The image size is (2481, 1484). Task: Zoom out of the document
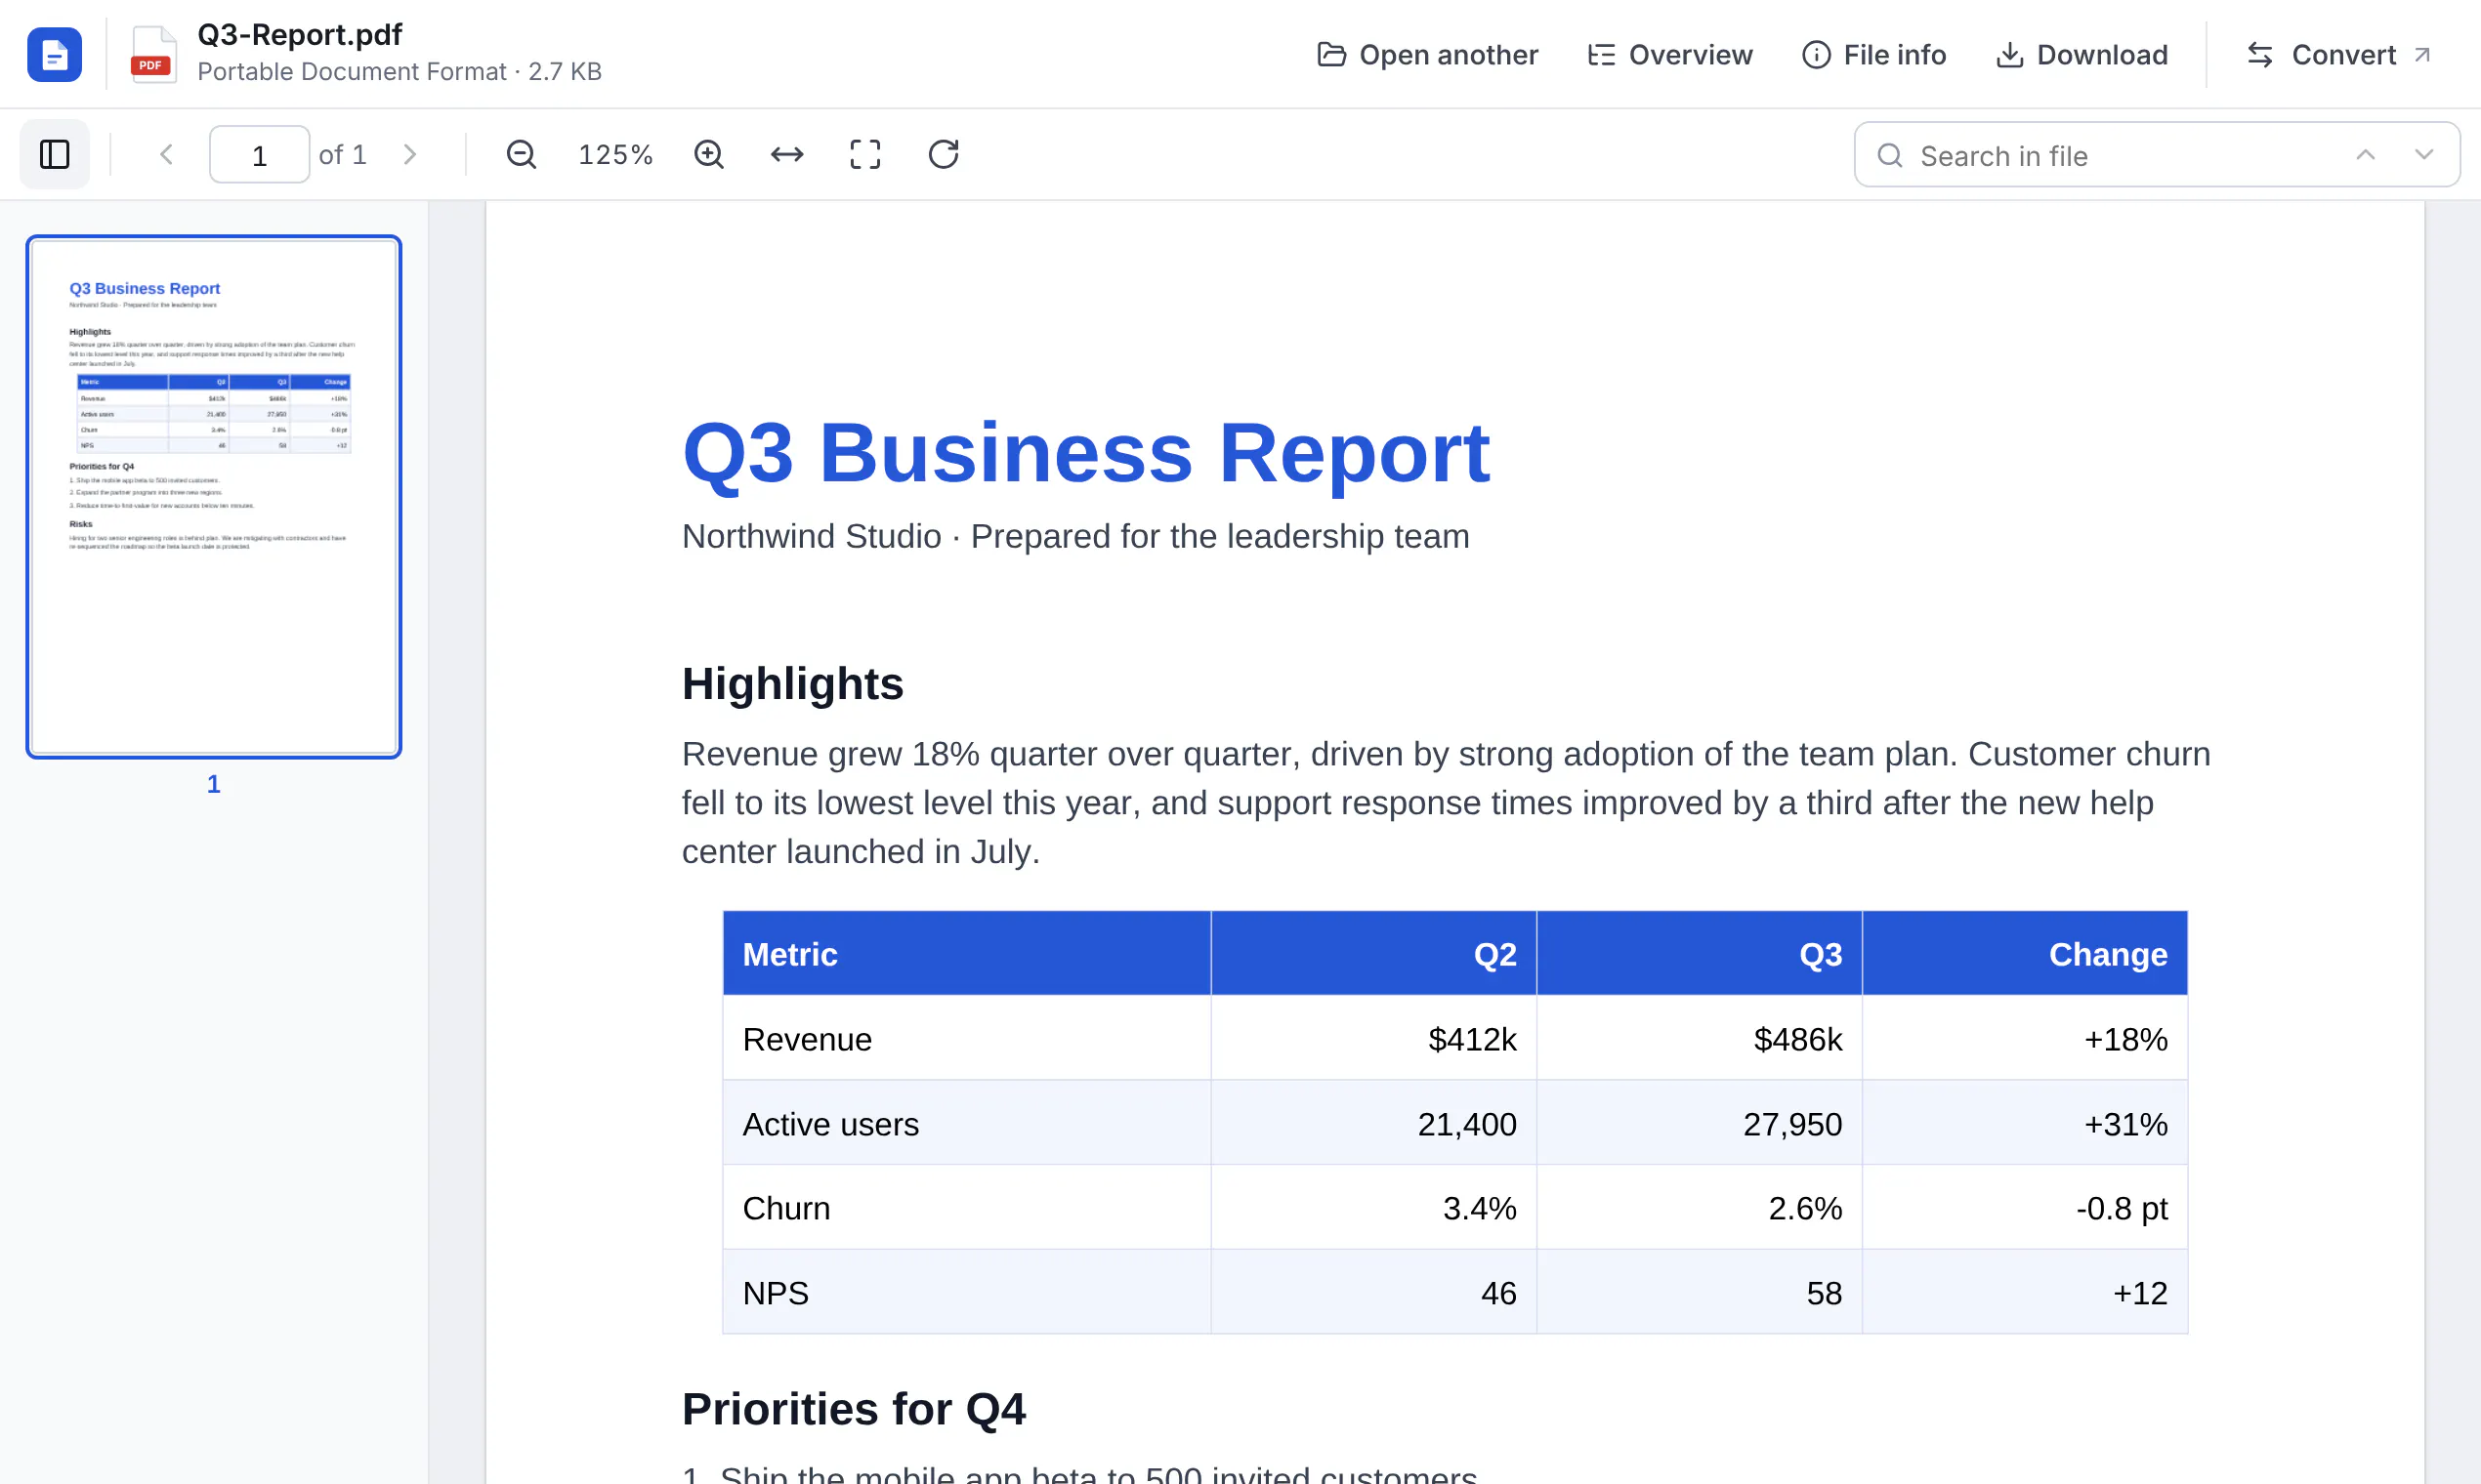tap(522, 154)
